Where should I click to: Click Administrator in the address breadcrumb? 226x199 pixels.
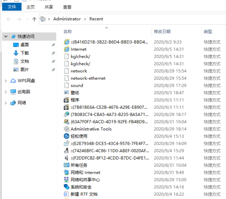click(67, 19)
